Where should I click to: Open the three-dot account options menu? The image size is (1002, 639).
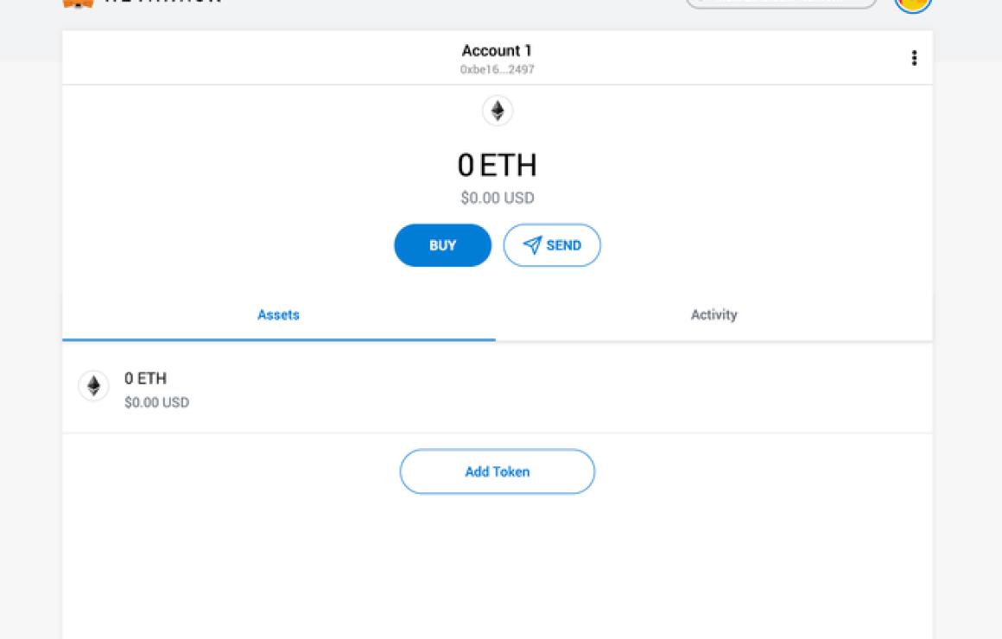914,58
